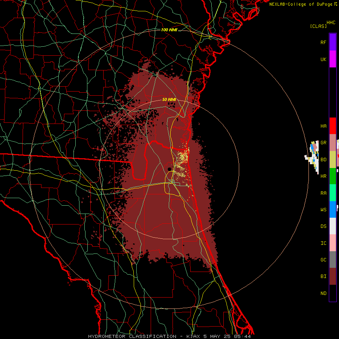This screenshot has width=339, height=339.
Task: Click the gray GC ground clutter swatch
Action: click(x=333, y=260)
